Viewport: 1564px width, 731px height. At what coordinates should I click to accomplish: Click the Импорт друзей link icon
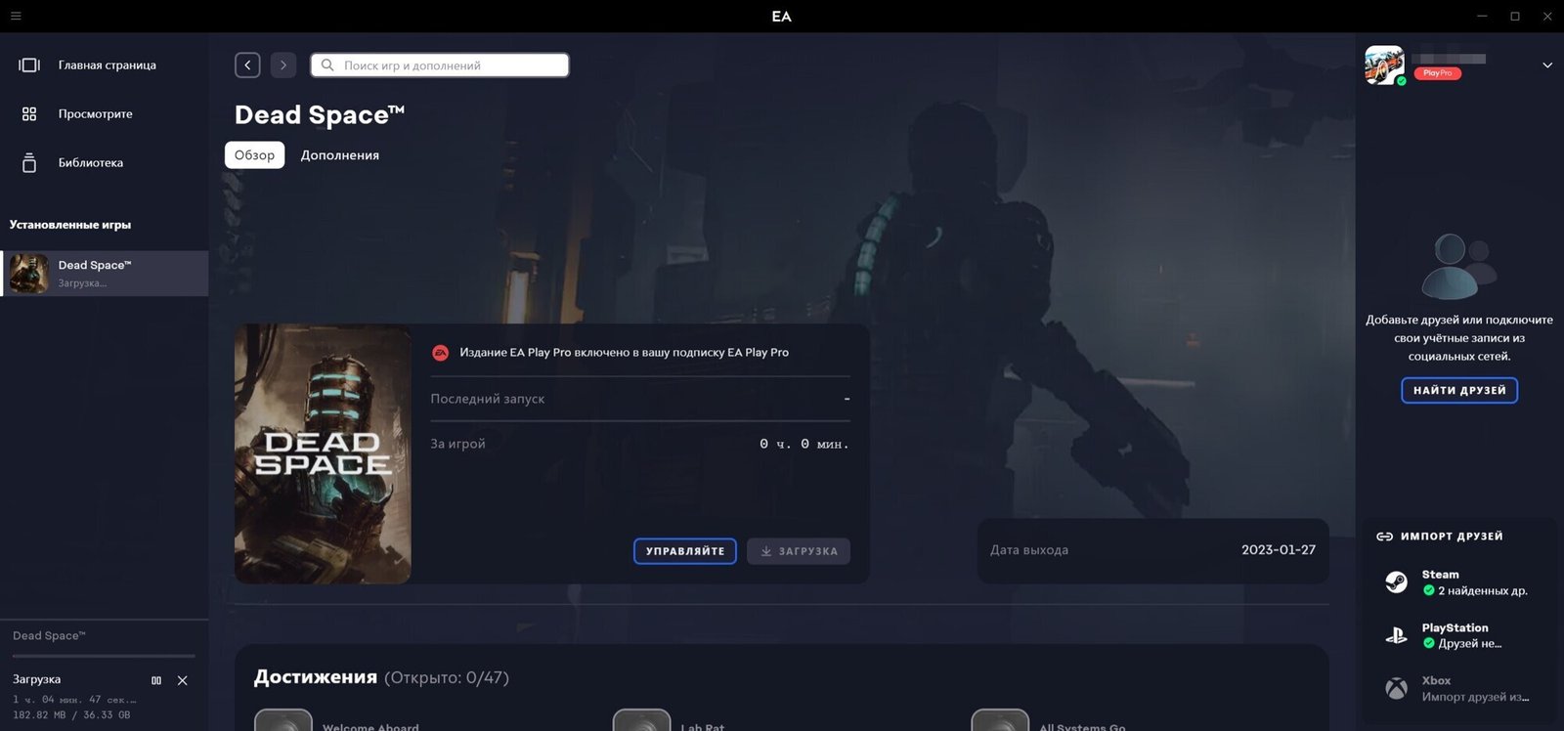(1384, 537)
